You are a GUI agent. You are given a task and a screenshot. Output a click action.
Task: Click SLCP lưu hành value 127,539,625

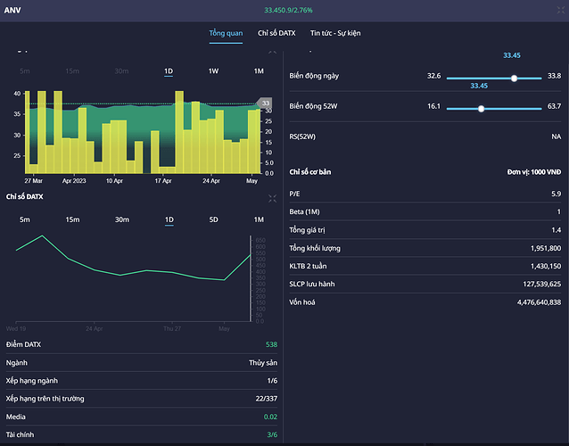pos(542,285)
